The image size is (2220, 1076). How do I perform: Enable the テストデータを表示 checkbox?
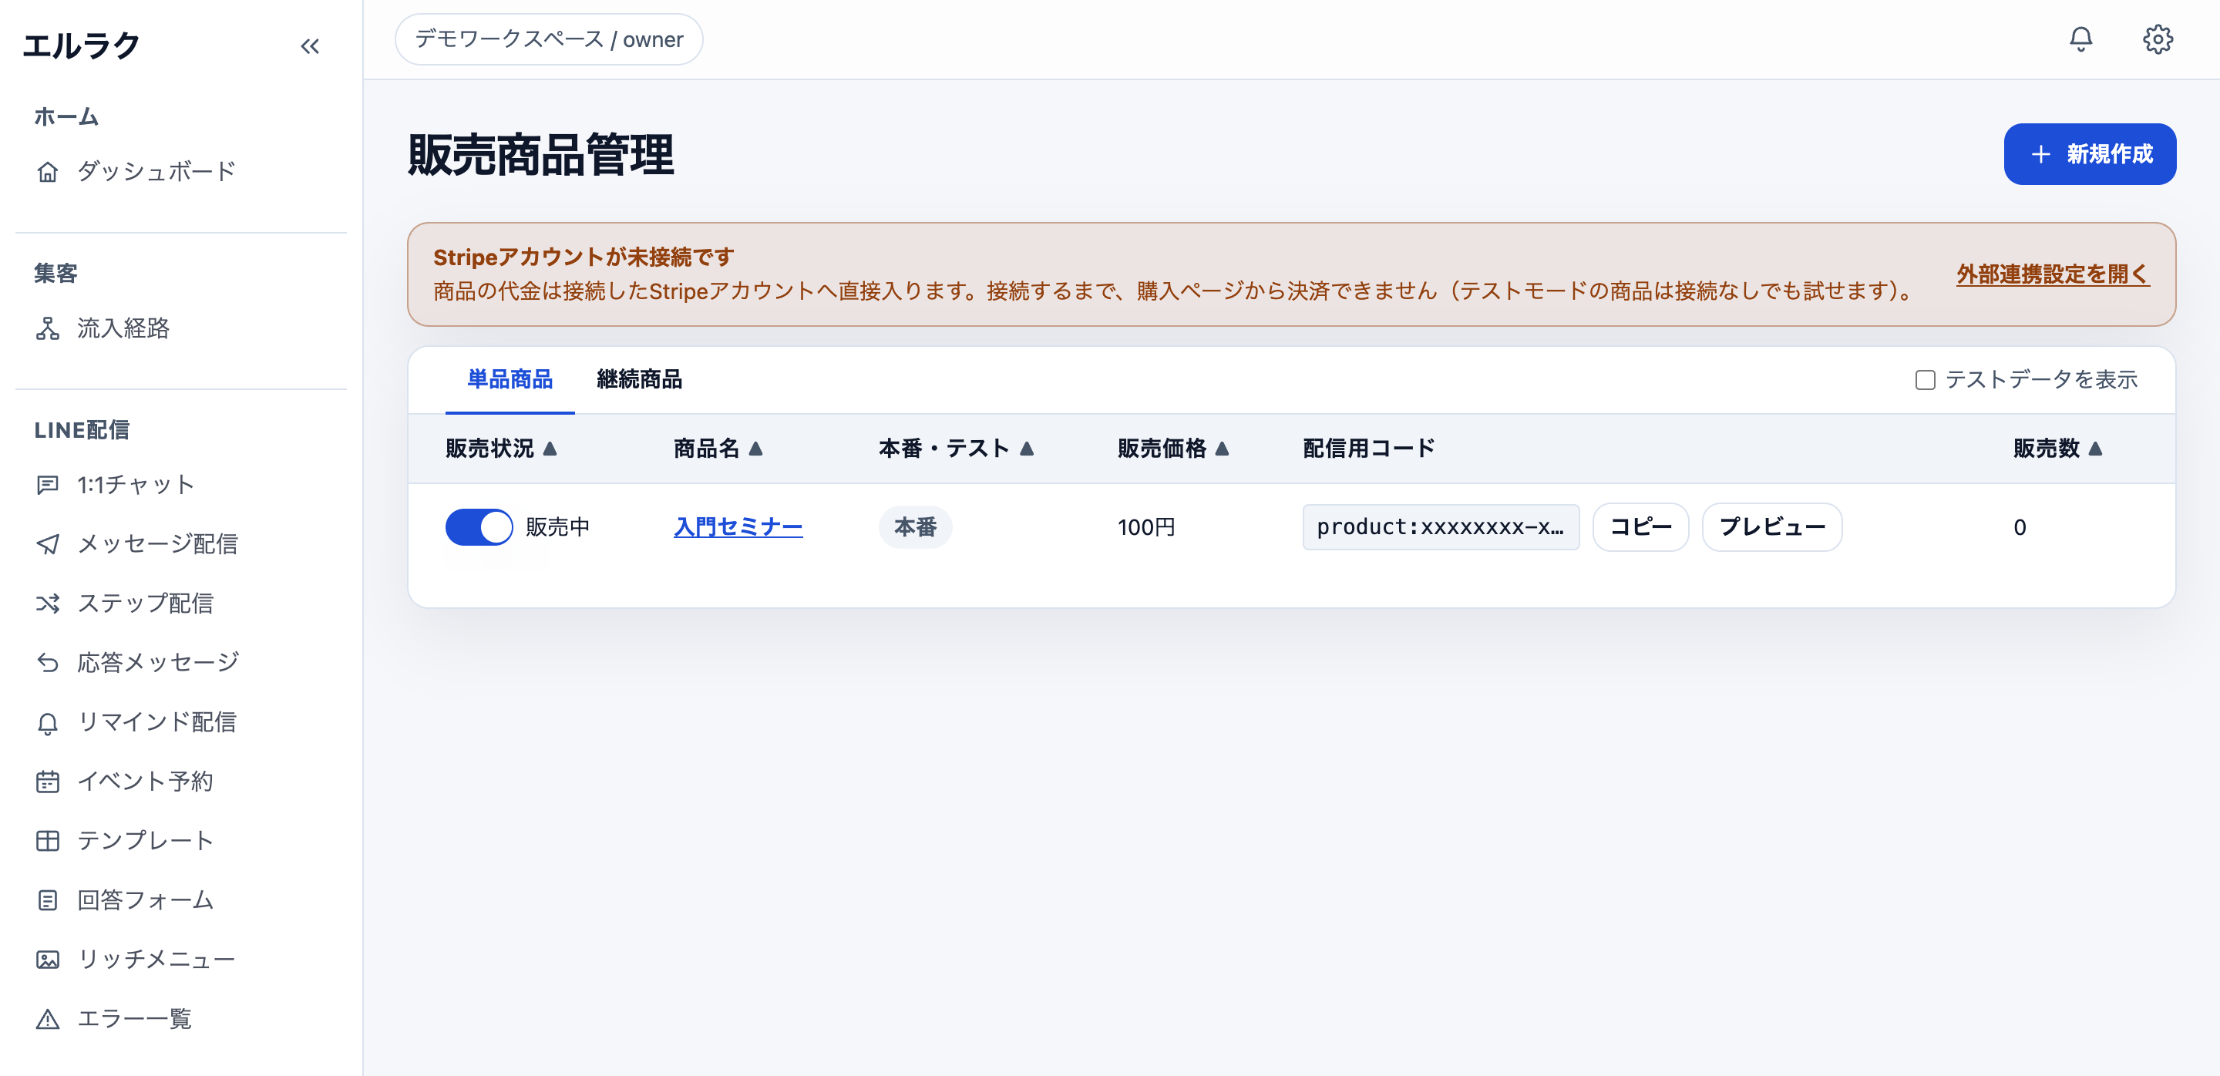click(1926, 380)
